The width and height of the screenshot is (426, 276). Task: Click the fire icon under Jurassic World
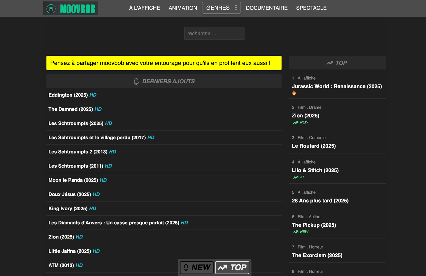(x=294, y=93)
